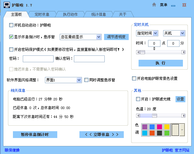Click left arrow of 色温 slider
The width and height of the screenshot is (194, 154).
pos(138,115)
